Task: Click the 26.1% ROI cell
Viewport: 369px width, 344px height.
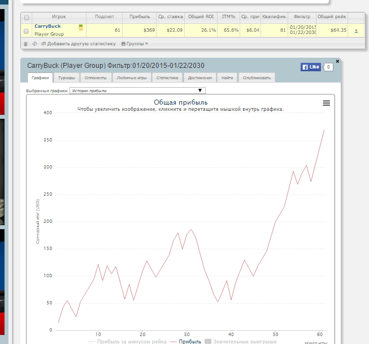Action: tap(201, 30)
